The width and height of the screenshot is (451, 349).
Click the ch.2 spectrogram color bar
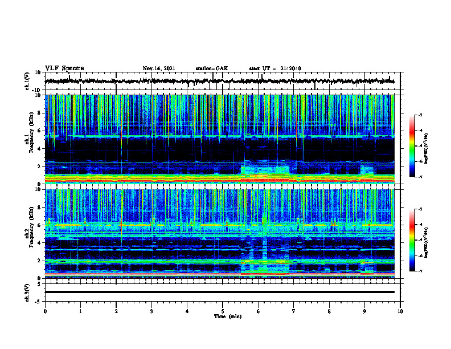point(412,240)
